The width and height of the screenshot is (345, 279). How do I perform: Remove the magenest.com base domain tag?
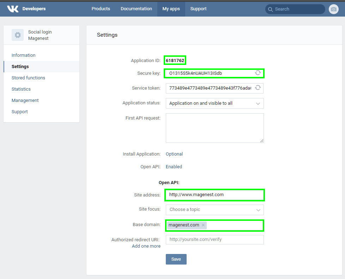(x=203, y=225)
